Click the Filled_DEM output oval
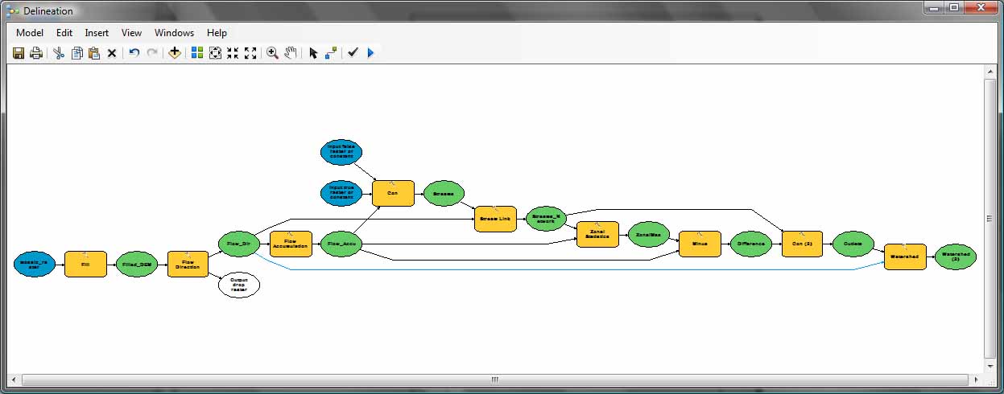Image resolution: width=1004 pixels, height=394 pixels. [x=136, y=264]
